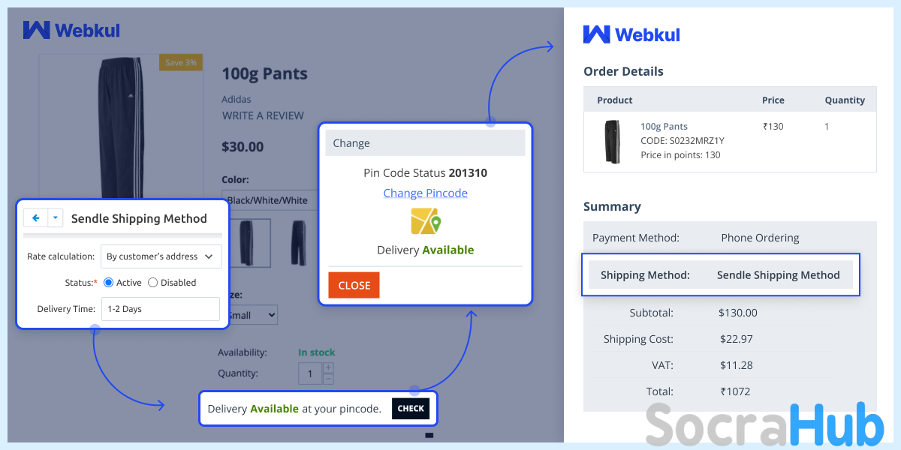Open the small caret dropdown beside back arrow
This screenshot has height=450, width=901.
click(56, 218)
